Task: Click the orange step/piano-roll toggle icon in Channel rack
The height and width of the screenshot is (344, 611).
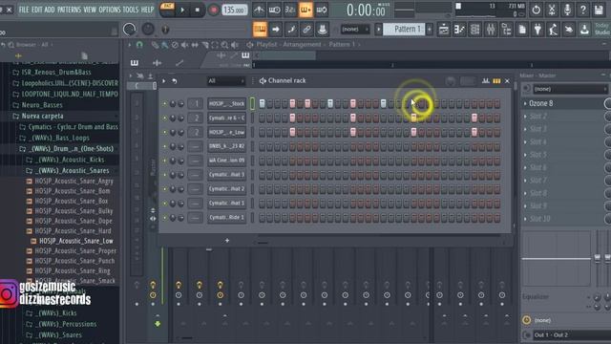Action: (x=496, y=80)
